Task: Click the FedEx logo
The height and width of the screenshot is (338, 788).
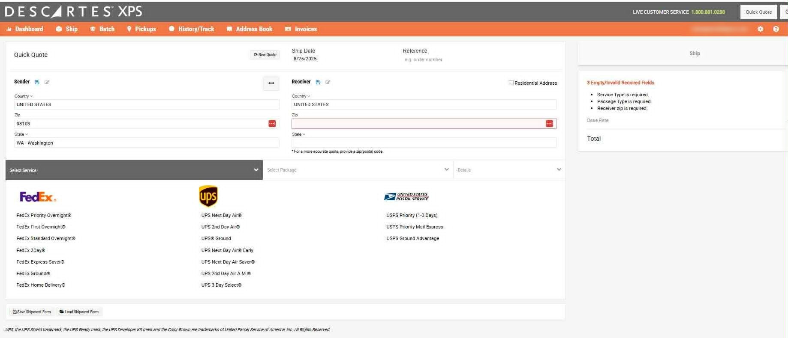Action: coord(38,197)
